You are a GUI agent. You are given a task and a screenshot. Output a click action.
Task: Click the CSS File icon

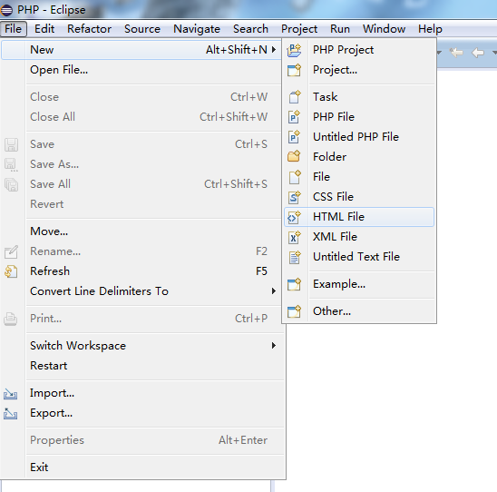click(294, 197)
